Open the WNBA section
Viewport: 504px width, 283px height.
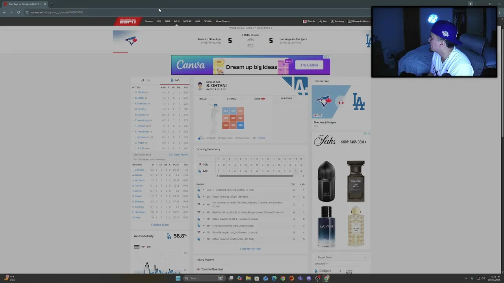coord(208,21)
